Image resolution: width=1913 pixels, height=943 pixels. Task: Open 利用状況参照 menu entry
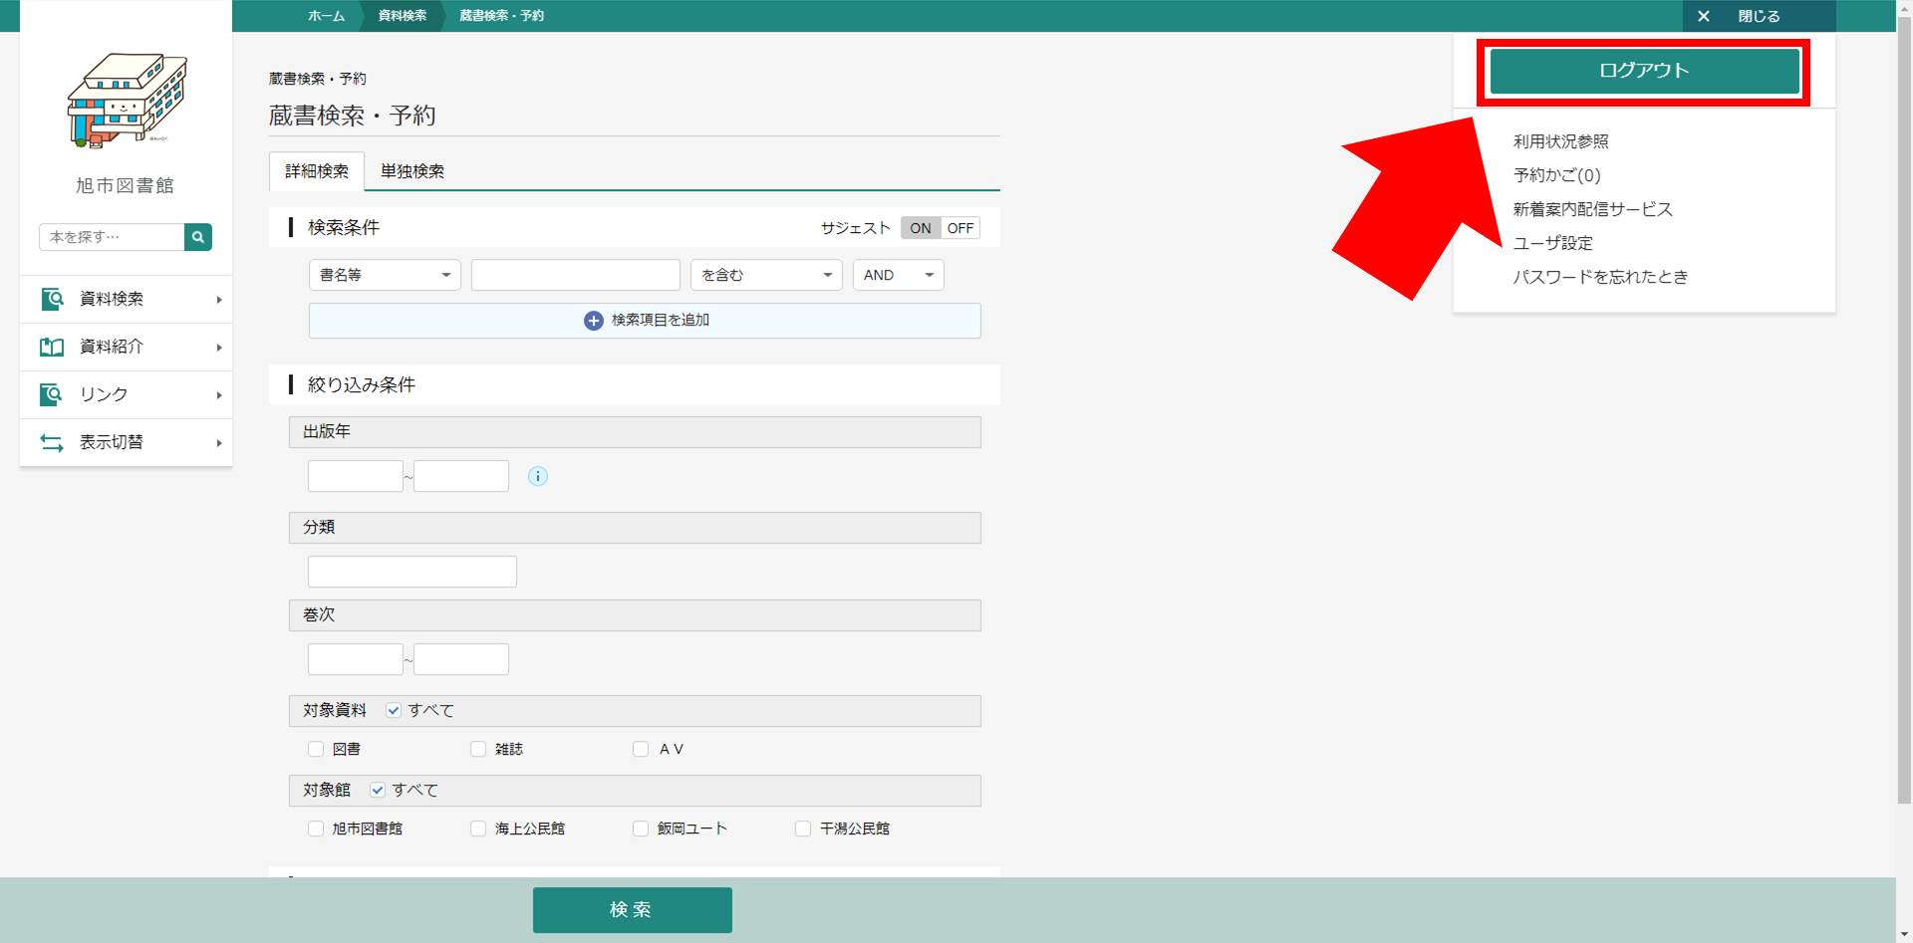1560,141
